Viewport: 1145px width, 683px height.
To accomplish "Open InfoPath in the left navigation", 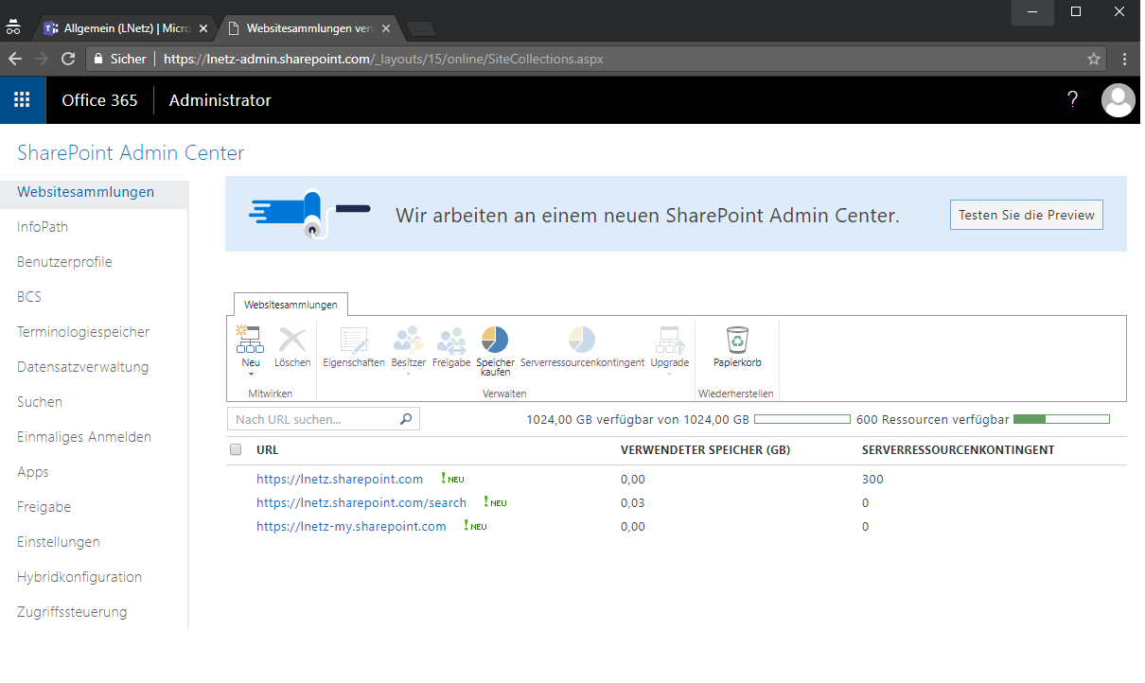I will [x=43, y=227].
